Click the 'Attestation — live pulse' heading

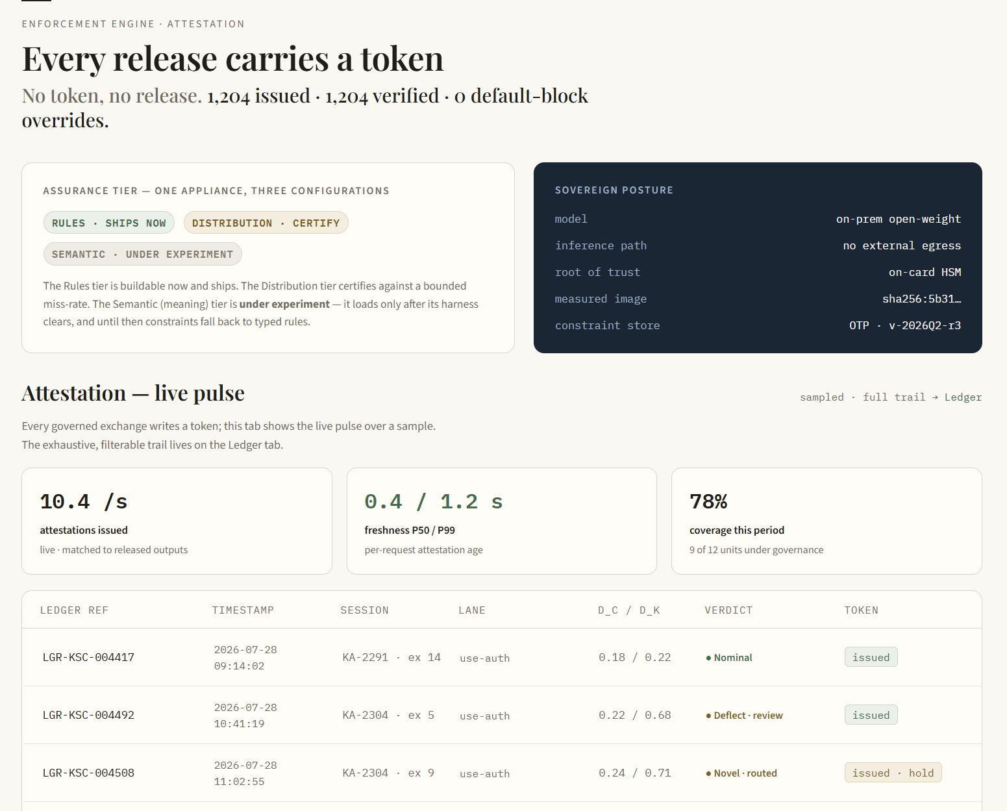pos(133,393)
